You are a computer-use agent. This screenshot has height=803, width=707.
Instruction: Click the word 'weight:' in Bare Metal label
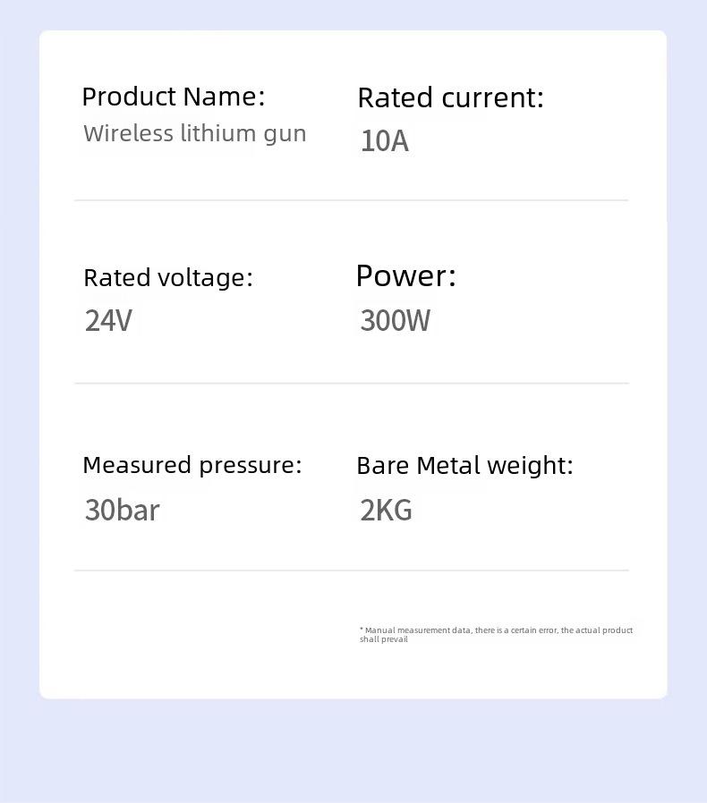[x=530, y=467]
